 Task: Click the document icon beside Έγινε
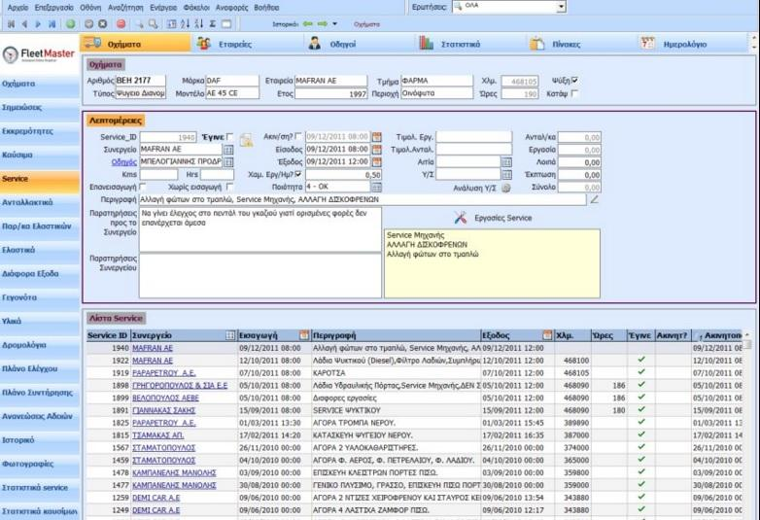(246, 140)
